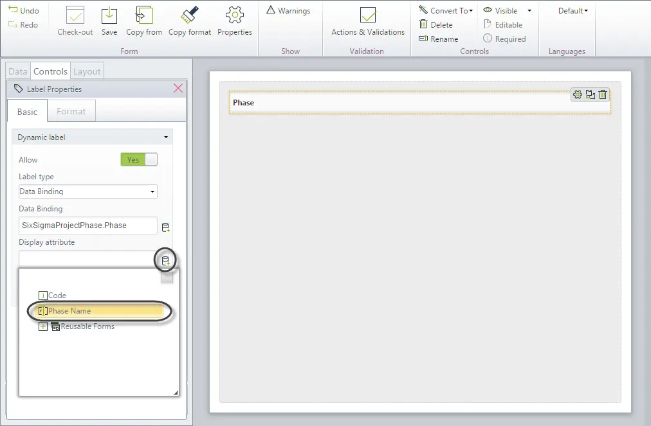Image resolution: width=651 pixels, height=426 pixels.
Task: Click the Undo button
Action: click(x=24, y=10)
